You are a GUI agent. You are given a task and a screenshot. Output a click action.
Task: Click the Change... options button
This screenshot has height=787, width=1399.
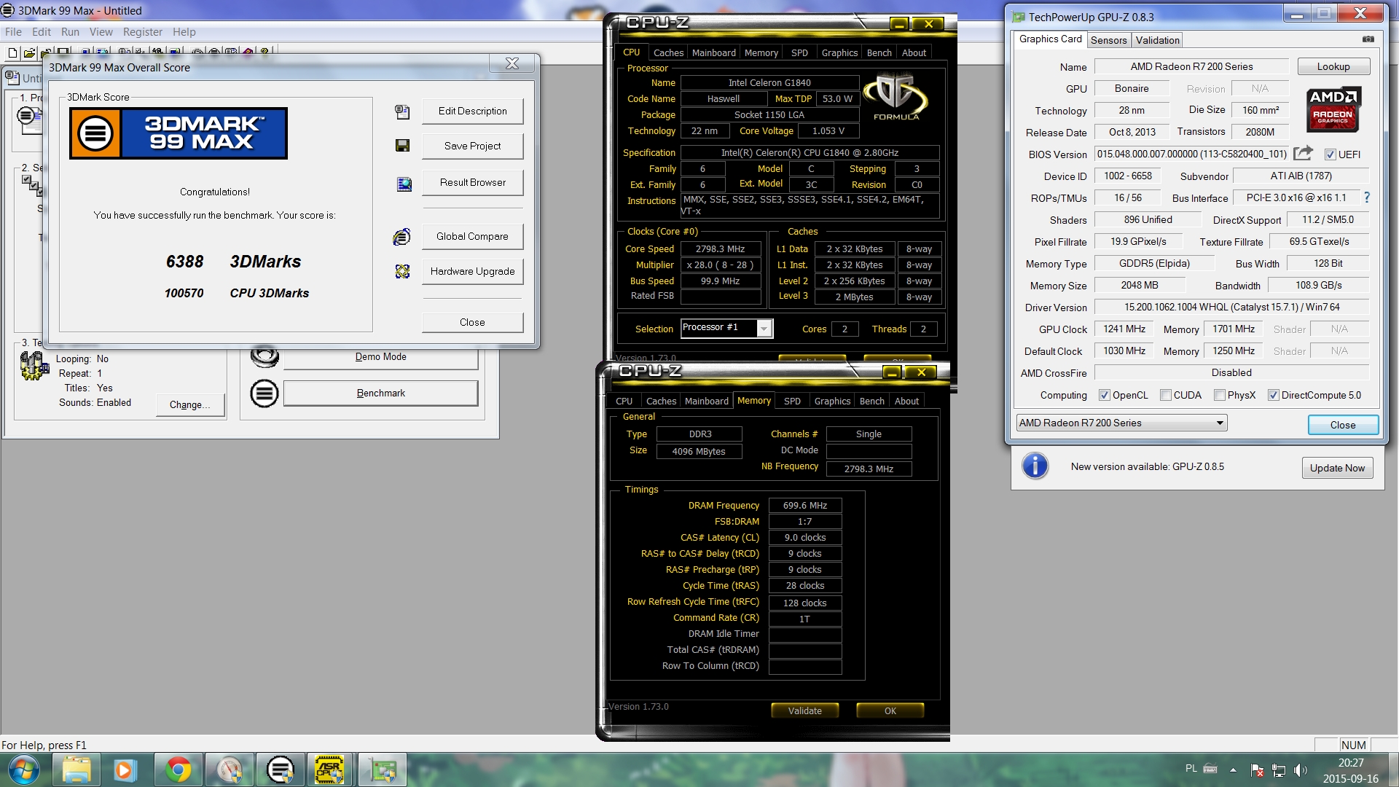coord(189,404)
